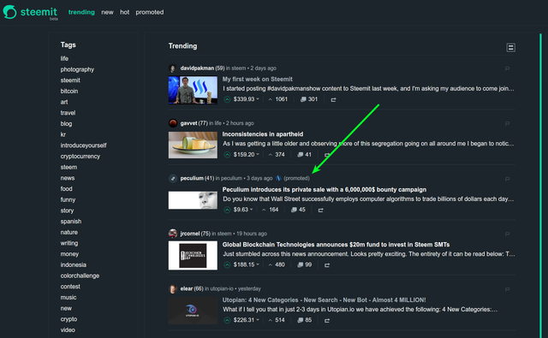This screenshot has width=548, height=338.
Task: Upvote the Utopian 4 New Categories post
Action: pyautogui.click(x=227, y=320)
